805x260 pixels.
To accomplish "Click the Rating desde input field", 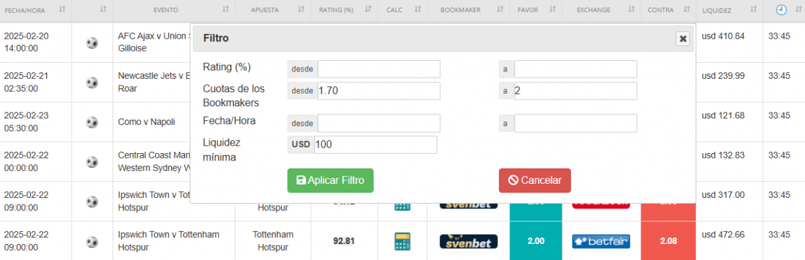I will 379,70.
